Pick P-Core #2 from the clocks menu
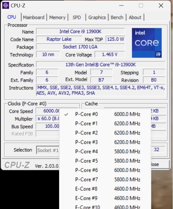173x209 pixels. (105, 133)
